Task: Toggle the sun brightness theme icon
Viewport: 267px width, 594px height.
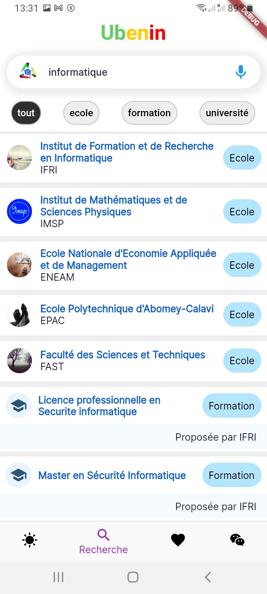Action: (x=30, y=540)
